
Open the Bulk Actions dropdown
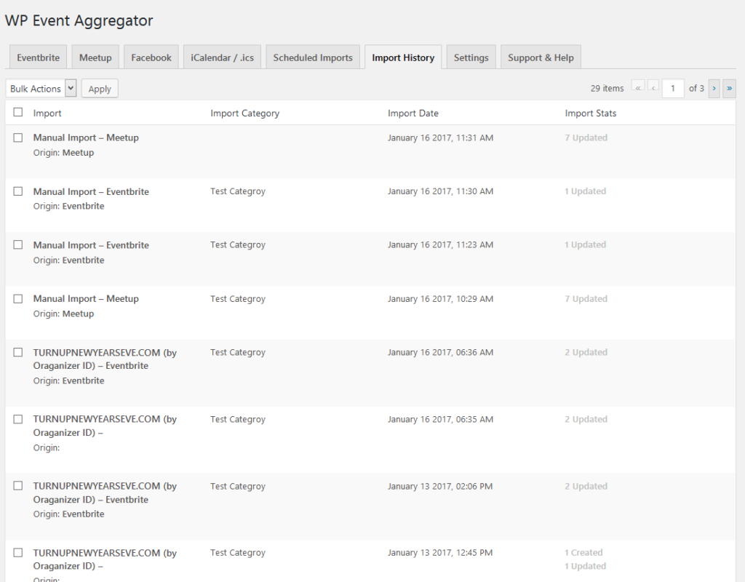tap(41, 88)
